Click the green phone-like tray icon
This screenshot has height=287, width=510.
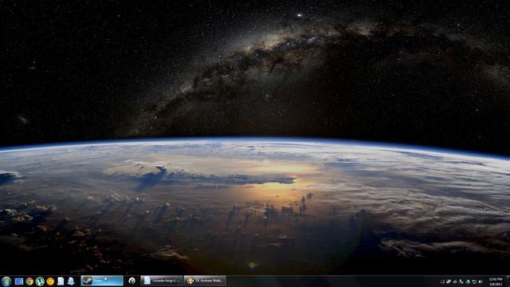[461, 281]
